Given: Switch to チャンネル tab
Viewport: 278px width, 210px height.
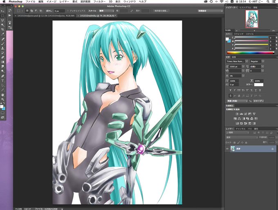Looking at the screenshot, I should click(x=240, y=129).
